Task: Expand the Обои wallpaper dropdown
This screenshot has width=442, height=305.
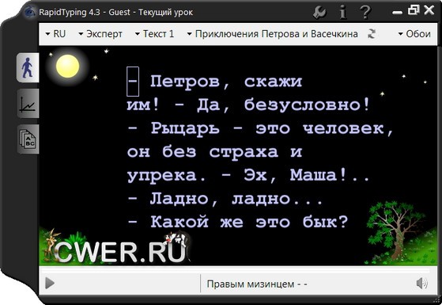Action: point(414,34)
